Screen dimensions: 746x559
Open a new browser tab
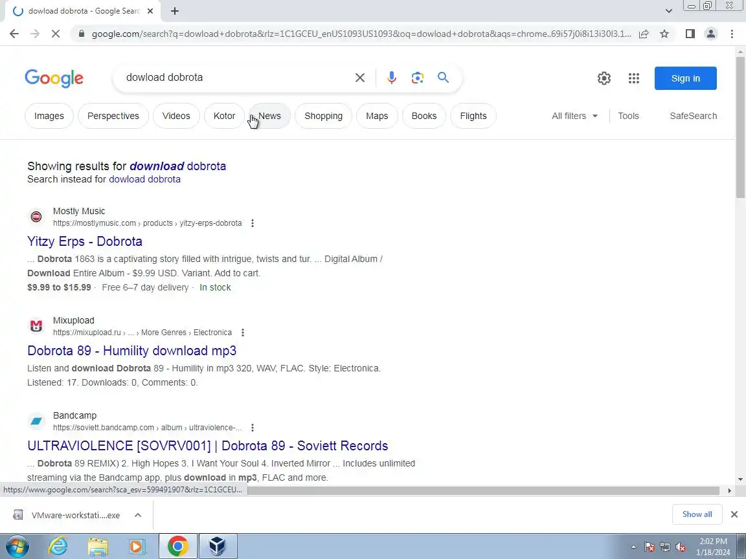175,11
